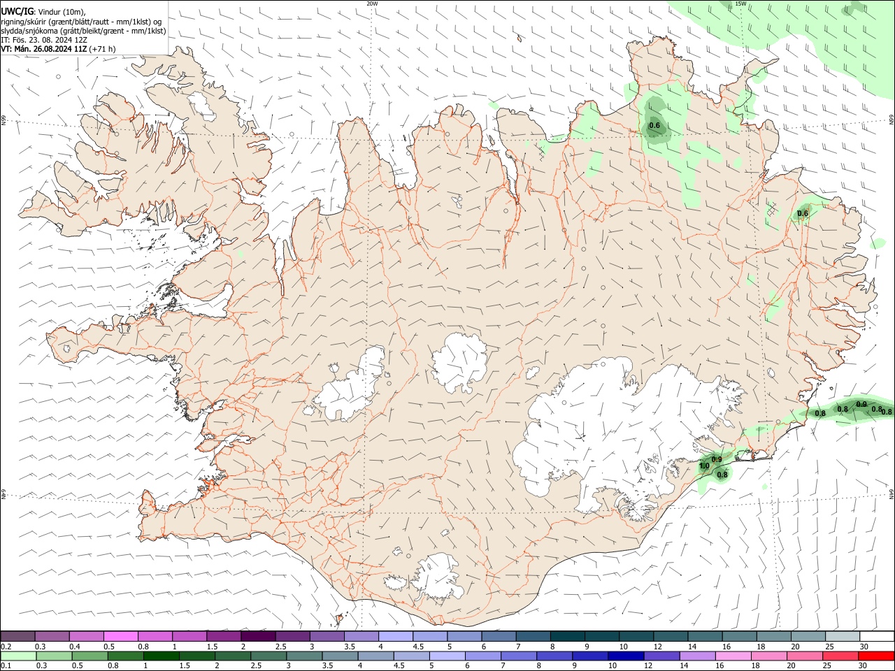Viewport: 895px width, 671px height.
Task: Click the bright magenta 0.5 swatch in the upper scale
Action: (121, 637)
